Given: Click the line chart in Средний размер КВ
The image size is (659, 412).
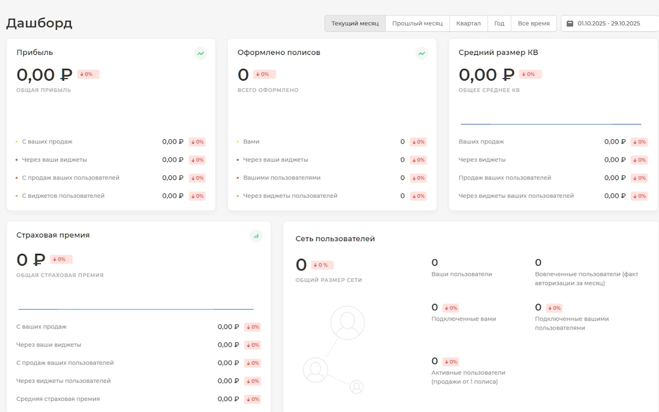Looking at the screenshot, I should [x=550, y=124].
